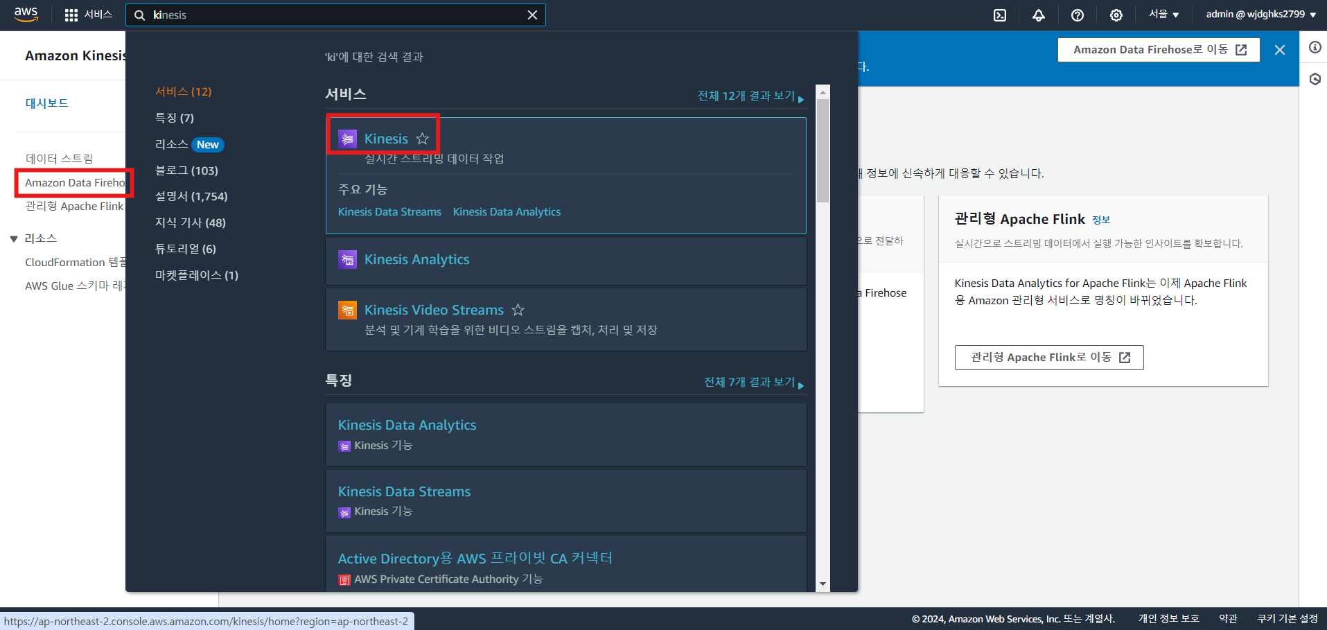This screenshot has height=630, width=1327.
Task: Click the search results scrollbar thumb
Action: pos(823,151)
